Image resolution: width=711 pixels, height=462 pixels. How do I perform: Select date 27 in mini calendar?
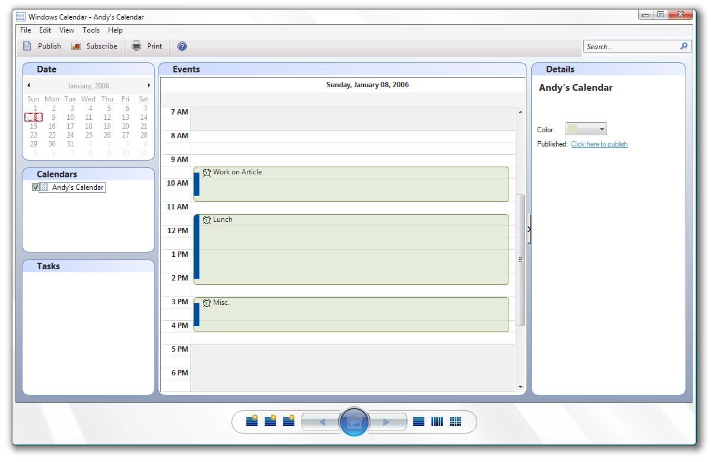pos(126,135)
